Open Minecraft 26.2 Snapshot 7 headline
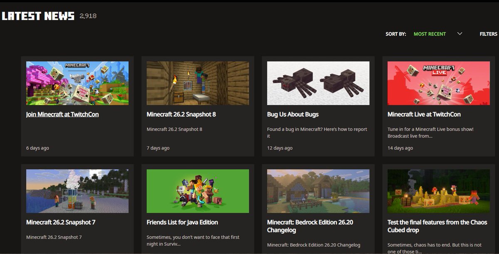 61,222
